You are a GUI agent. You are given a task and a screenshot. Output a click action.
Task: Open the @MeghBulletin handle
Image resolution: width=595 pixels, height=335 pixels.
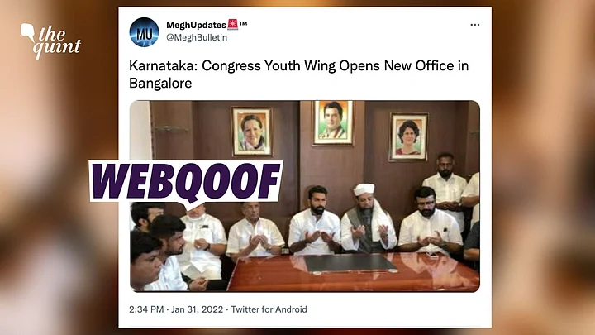coord(197,37)
